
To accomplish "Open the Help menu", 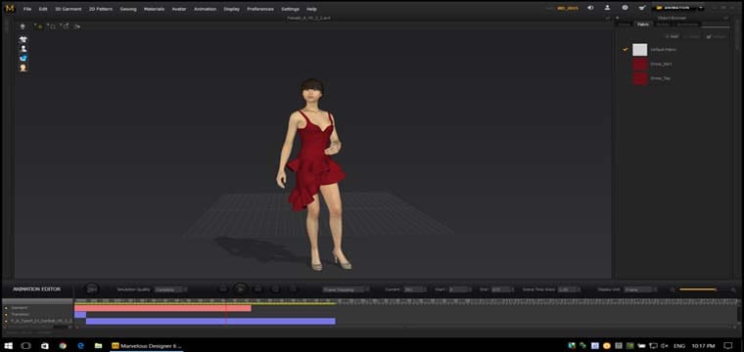I will pos(311,9).
